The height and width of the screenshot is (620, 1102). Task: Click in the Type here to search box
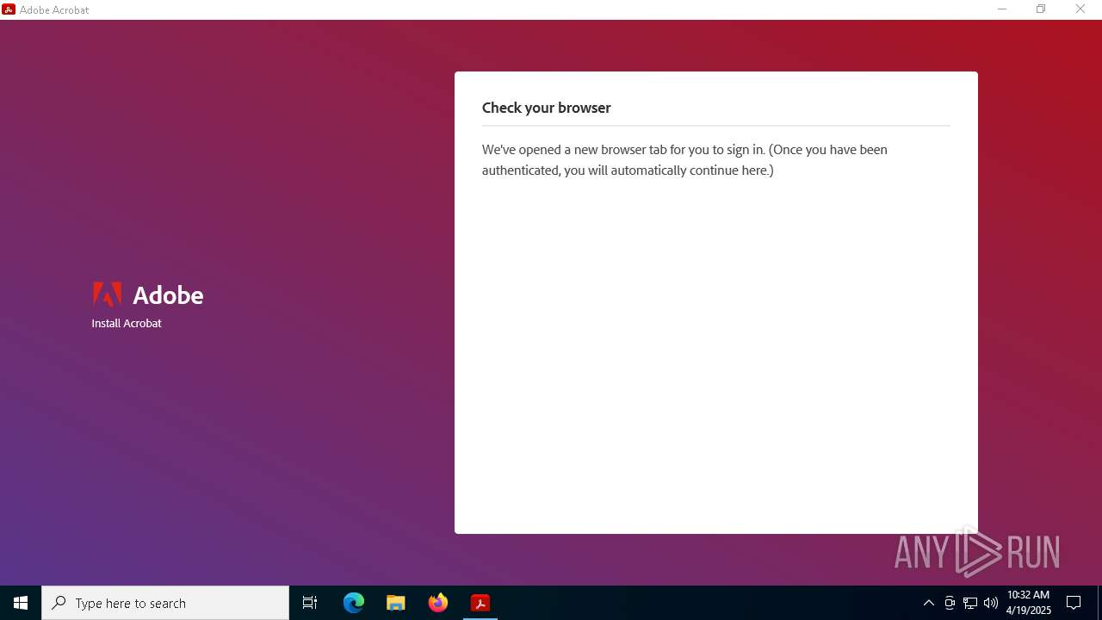coord(165,603)
